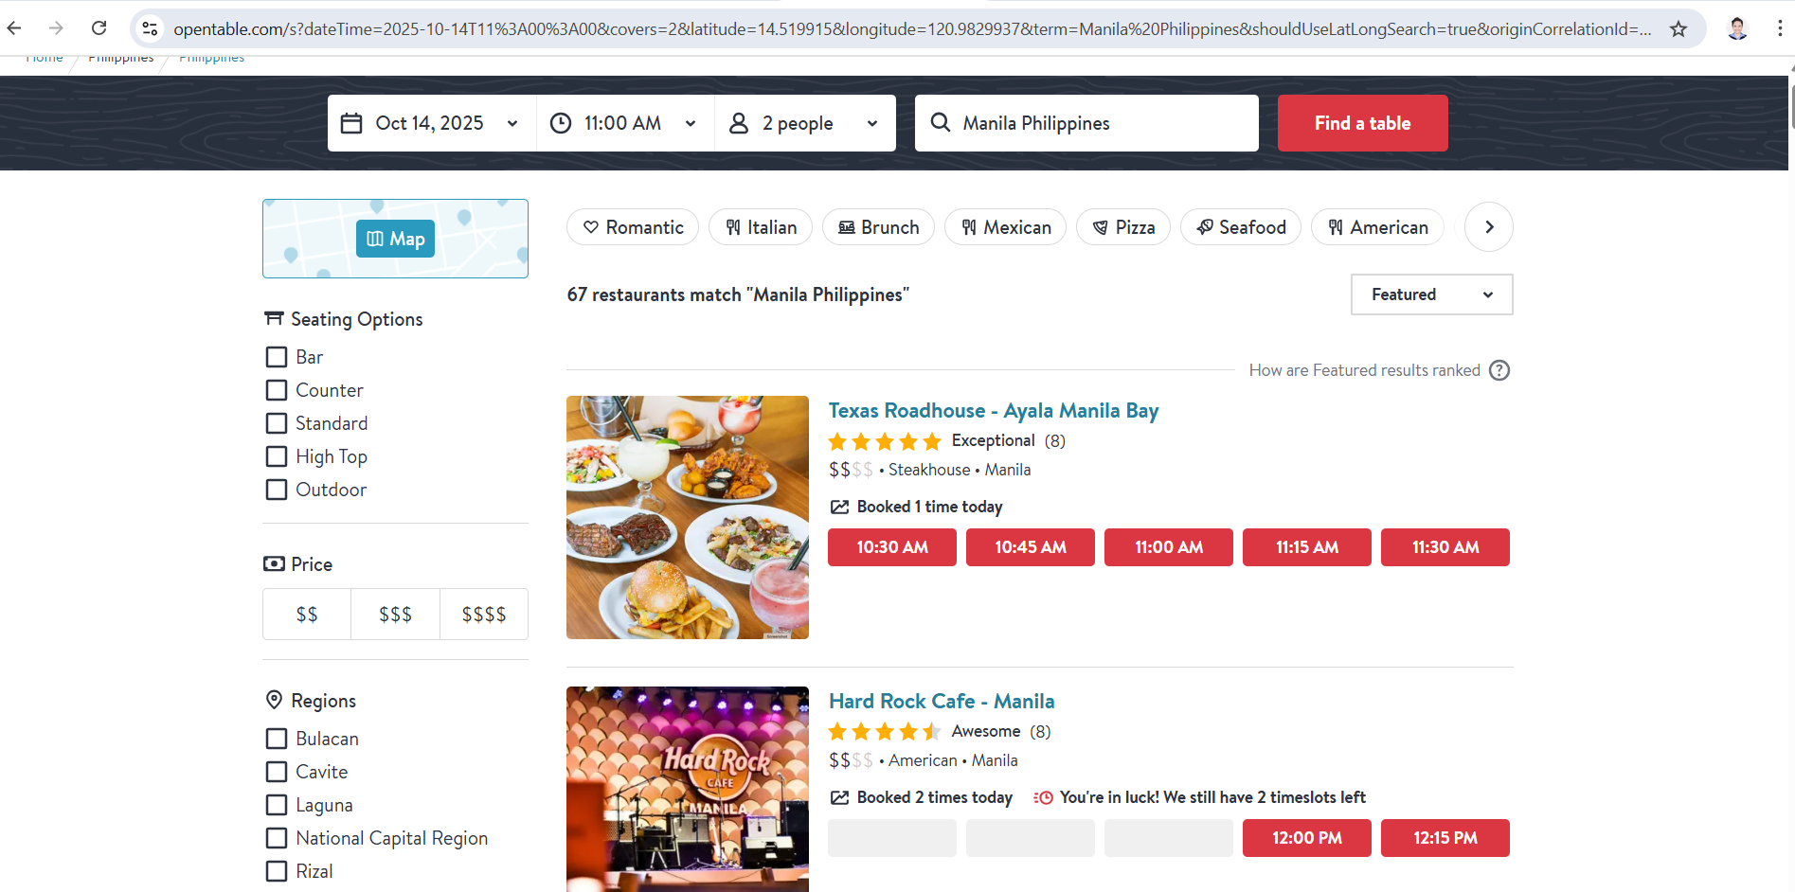This screenshot has width=1795, height=892.
Task: Click the Texas Roadhouse star rating
Action: coord(885,441)
